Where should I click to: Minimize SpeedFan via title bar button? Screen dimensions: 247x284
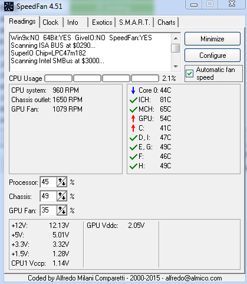pyautogui.click(x=194, y=4)
